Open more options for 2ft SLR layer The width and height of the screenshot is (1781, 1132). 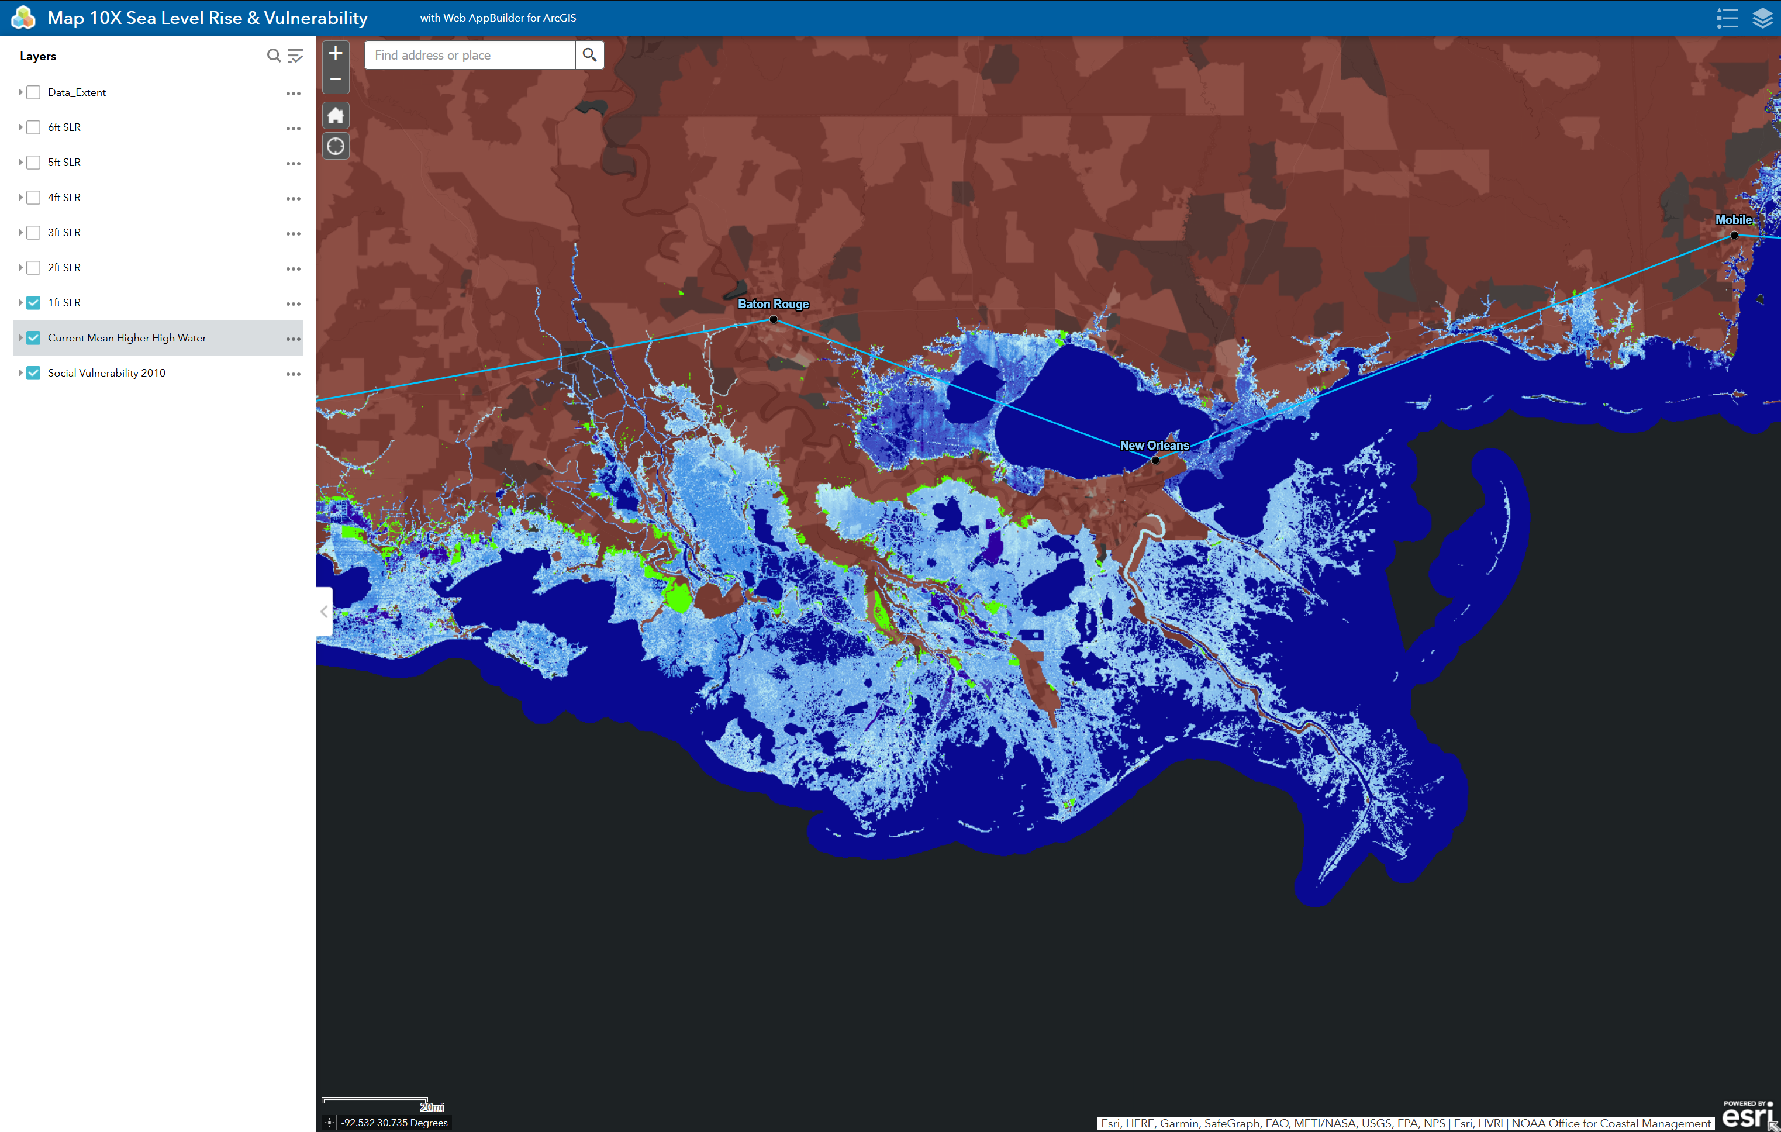(x=294, y=268)
